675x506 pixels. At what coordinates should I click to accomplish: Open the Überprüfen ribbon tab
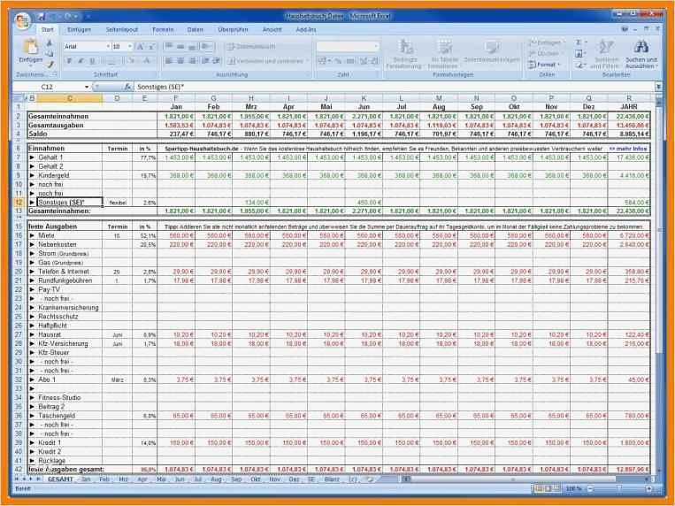(x=233, y=30)
